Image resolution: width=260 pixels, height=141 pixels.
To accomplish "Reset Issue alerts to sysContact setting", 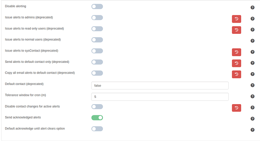I will pos(237,52).
